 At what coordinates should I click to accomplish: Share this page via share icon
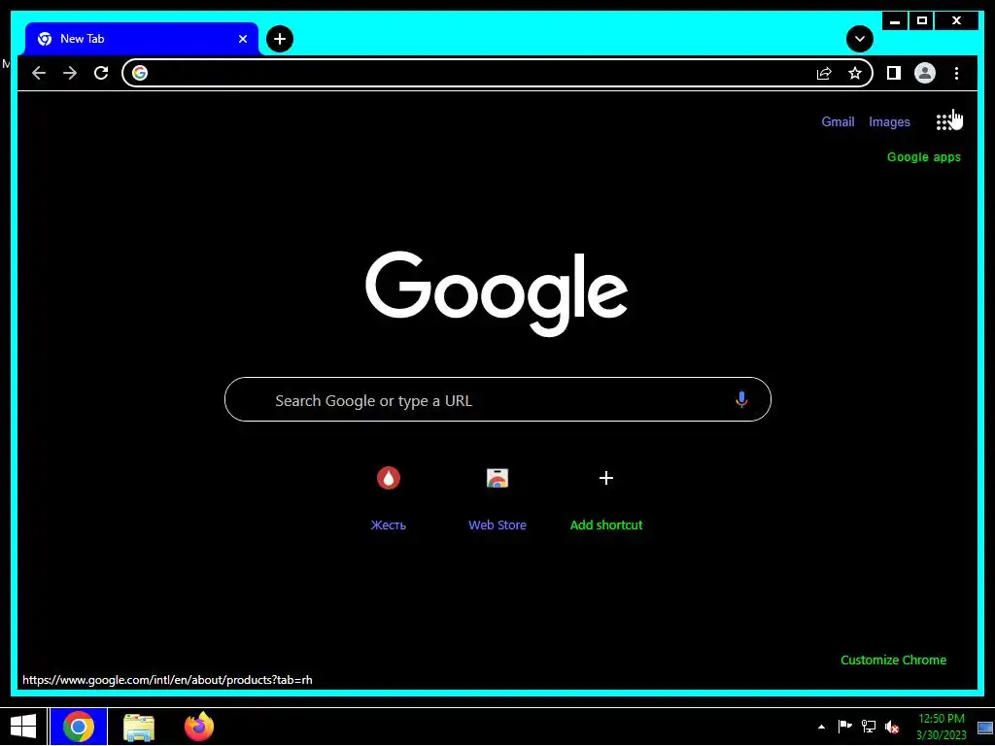point(824,73)
